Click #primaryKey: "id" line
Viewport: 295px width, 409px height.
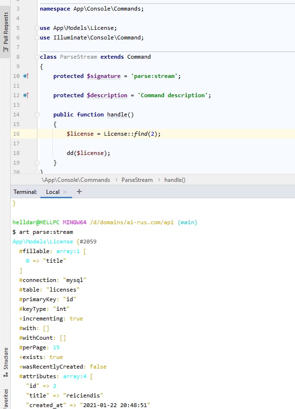48,299
